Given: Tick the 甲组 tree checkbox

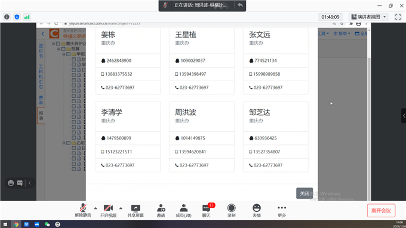Looking at the screenshot, I should click(x=68, y=54).
